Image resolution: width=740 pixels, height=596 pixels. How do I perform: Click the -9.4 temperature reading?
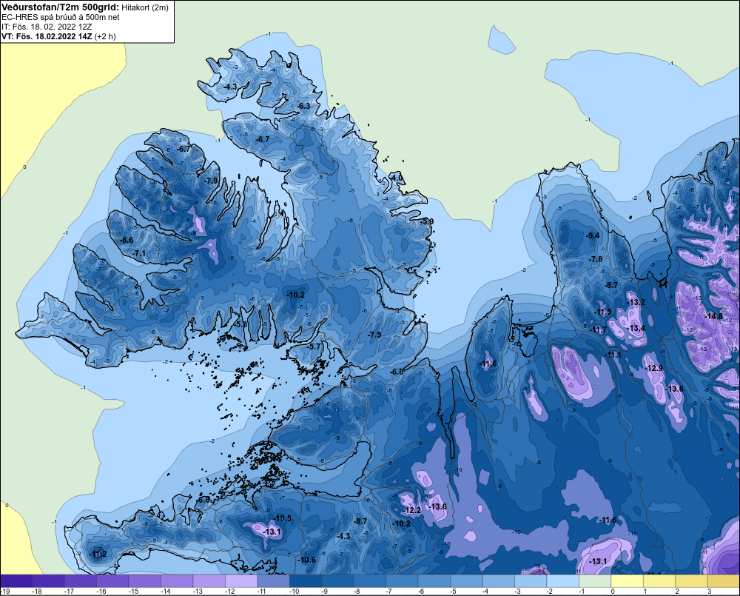(x=593, y=235)
